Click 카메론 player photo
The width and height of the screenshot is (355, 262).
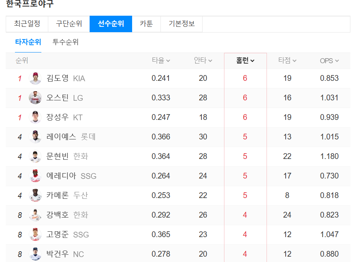pos(35,195)
